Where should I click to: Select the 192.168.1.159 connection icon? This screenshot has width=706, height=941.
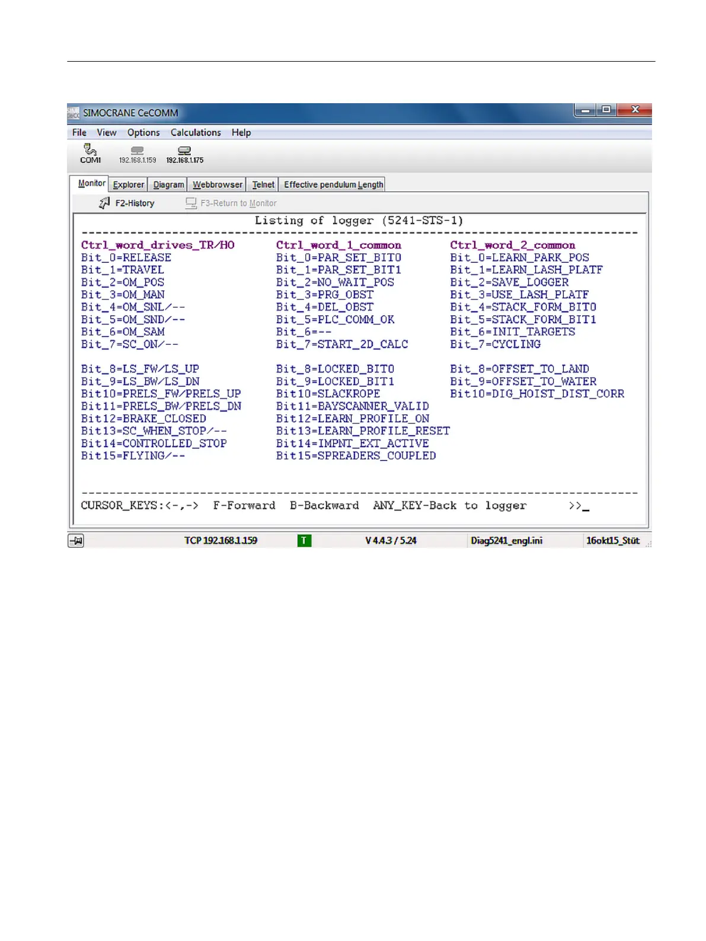(138, 155)
